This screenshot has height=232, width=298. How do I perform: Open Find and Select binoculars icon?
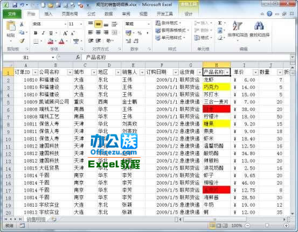coord(259,30)
